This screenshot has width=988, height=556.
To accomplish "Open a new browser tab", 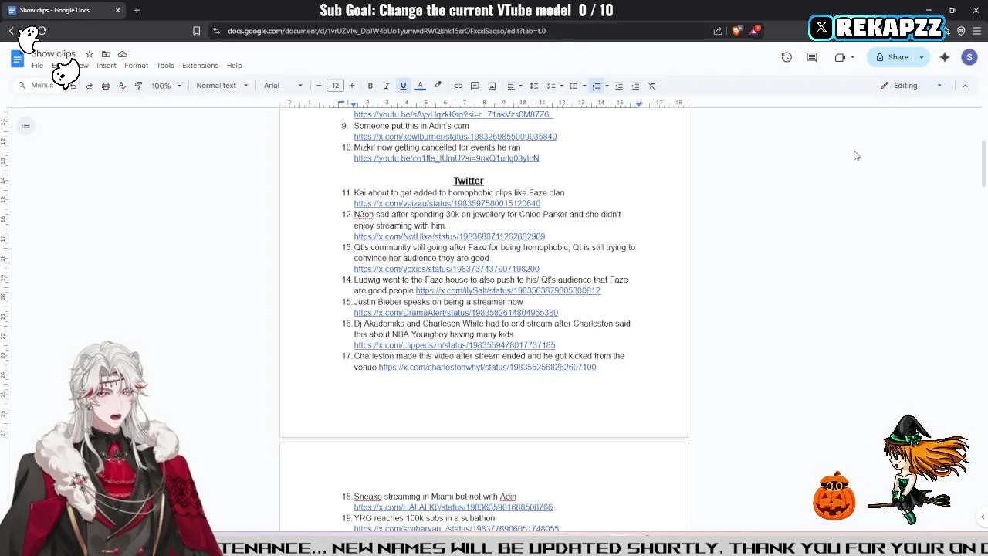I will click(137, 10).
